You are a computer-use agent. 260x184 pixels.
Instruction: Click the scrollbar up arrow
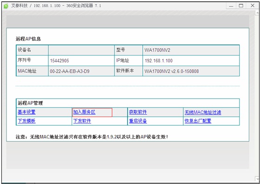pos(257,13)
